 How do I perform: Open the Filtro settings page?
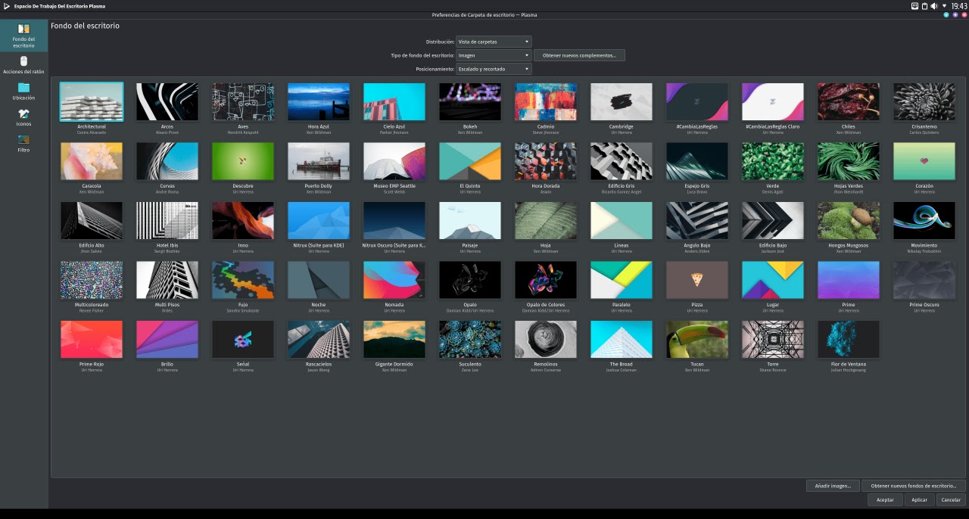coord(23,143)
